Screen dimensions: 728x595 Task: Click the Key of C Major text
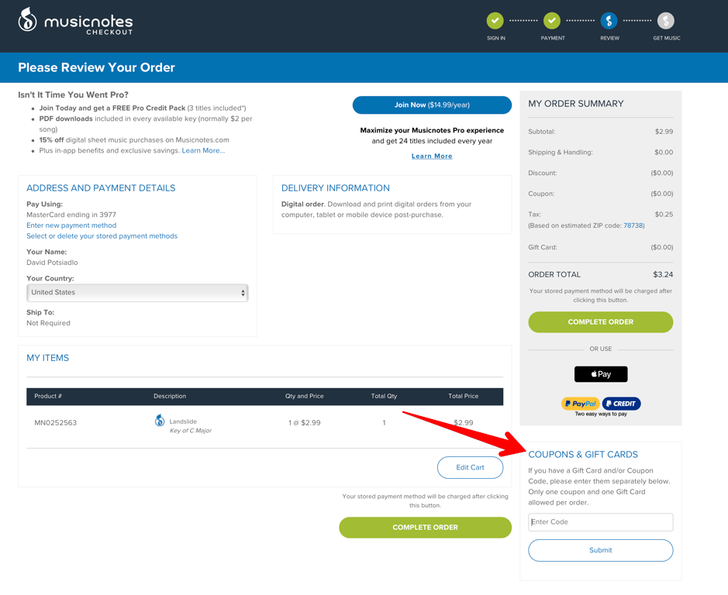coord(191,431)
